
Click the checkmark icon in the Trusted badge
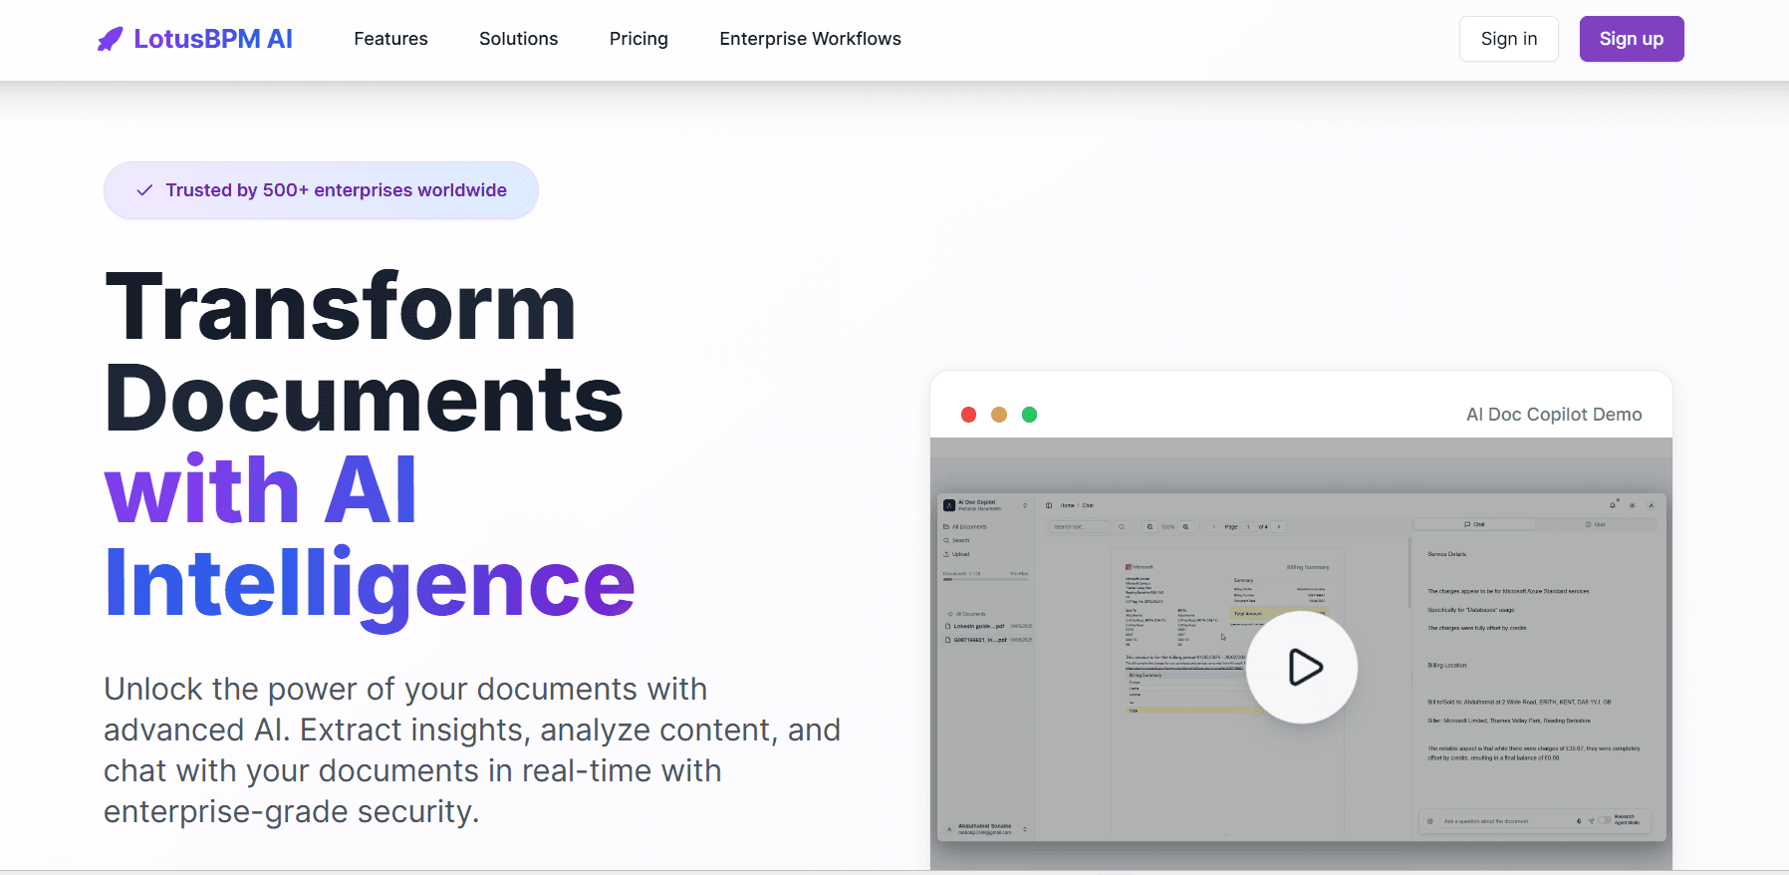[144, 190]
